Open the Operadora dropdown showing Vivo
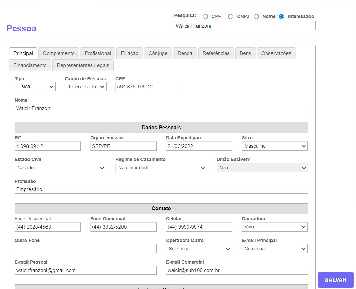This screenshot has height=289, width=356. pos(275,227)
